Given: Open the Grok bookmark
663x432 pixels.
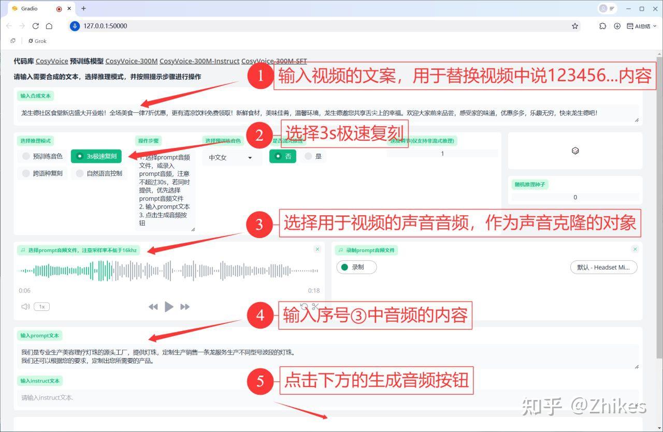Looking at the screenshot, I should [x=37, y=41].
